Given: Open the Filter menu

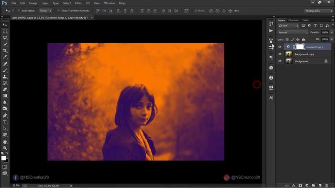Looking at the screenshot, I should click(x=79, y=3).
